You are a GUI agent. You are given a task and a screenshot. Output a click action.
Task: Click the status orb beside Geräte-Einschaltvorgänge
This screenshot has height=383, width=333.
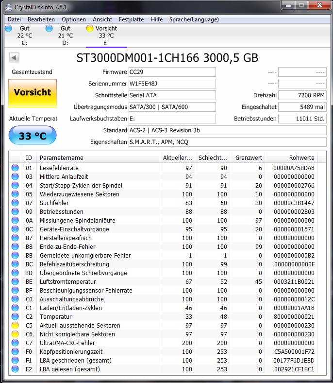15,229
